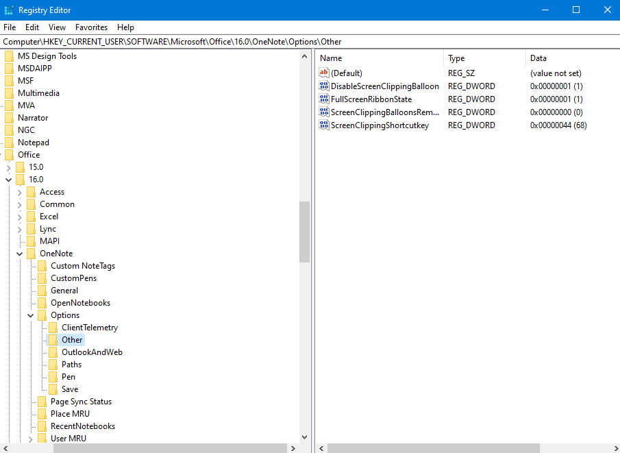Click the registry path address bar
Image resolution: width=620 pixels, height=453 pixels.
[x=310, y=42]
